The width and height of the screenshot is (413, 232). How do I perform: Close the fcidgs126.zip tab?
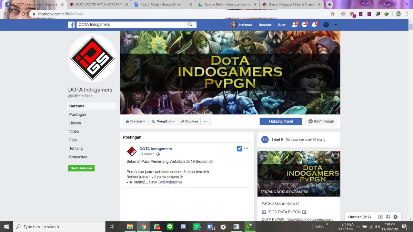click(x=191, y=5)
